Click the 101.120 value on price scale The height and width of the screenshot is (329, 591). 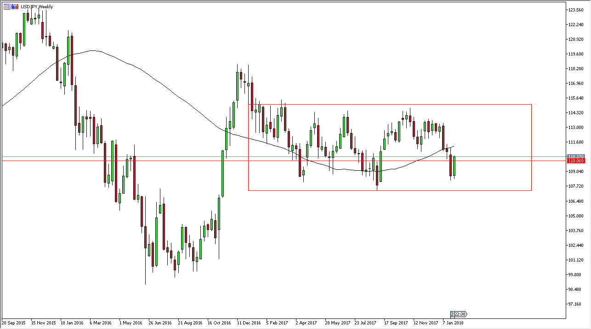coord(576,260)
